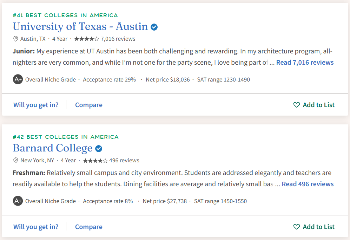Click "Will you get in?" for UT Austin

tap(36, 105)
